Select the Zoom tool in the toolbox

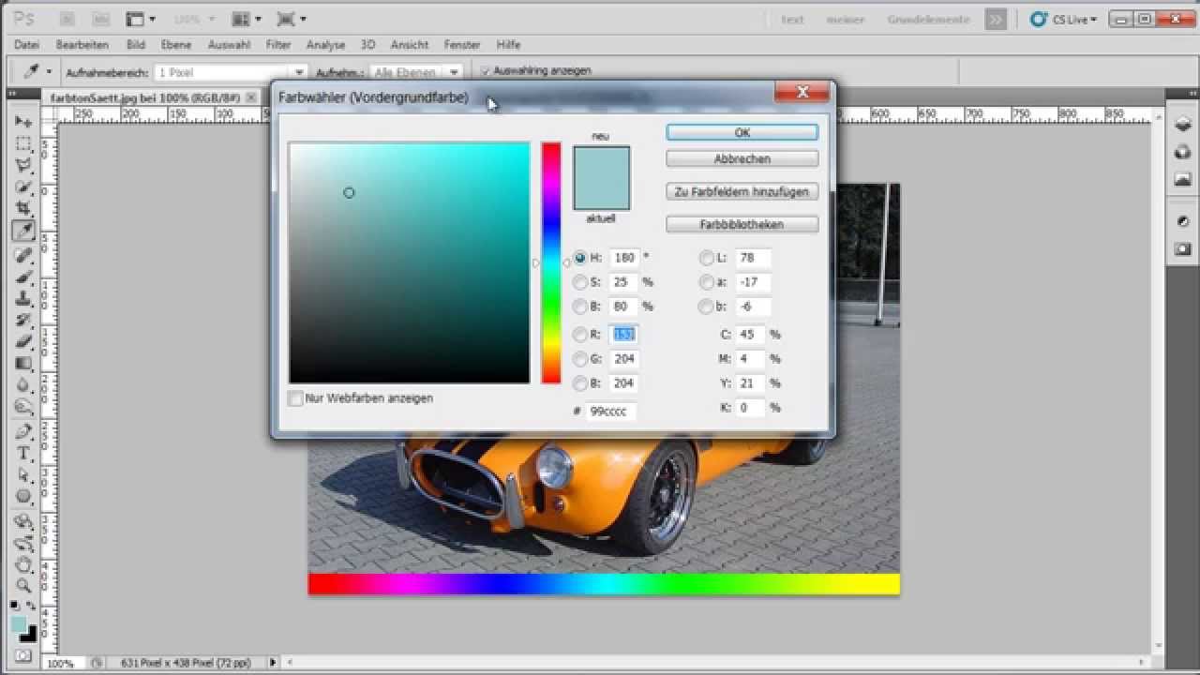pos(23,586)
